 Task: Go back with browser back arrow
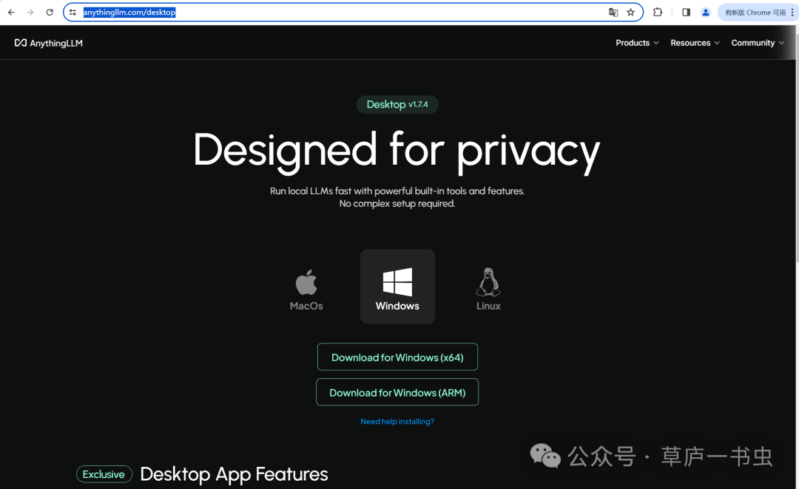11,13
